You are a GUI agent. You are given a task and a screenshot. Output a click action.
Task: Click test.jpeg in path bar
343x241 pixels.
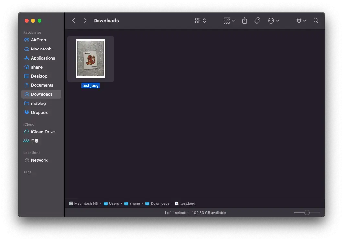pyautogui.click(x=185, y=203)
